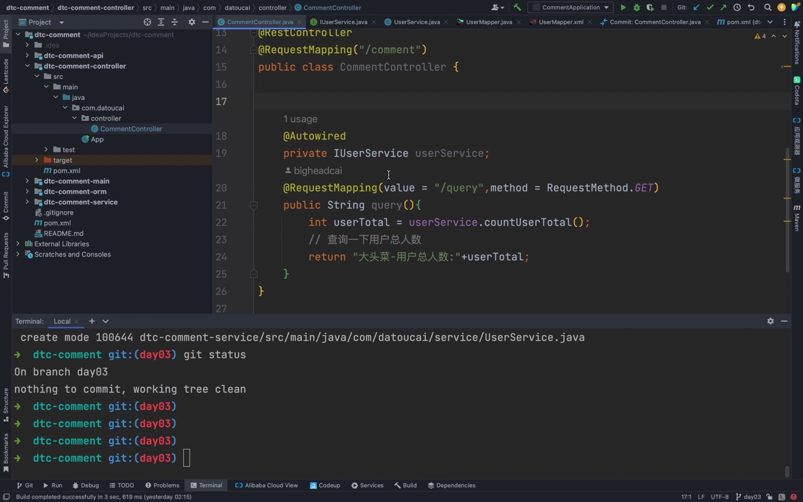Collapse the dtc-comment-controller module
The image size is (803, 502).
tap(27, 66)
